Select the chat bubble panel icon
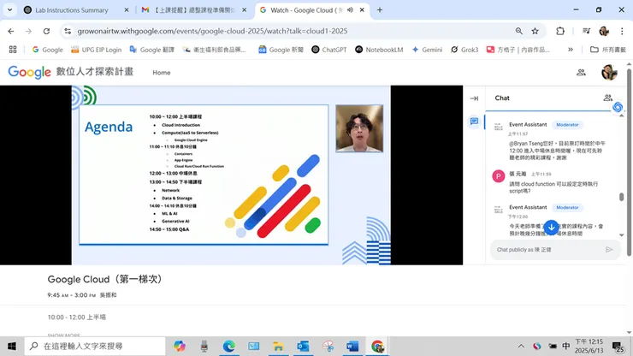The height and width of the screenshot is (356, 633). point(474,122)
